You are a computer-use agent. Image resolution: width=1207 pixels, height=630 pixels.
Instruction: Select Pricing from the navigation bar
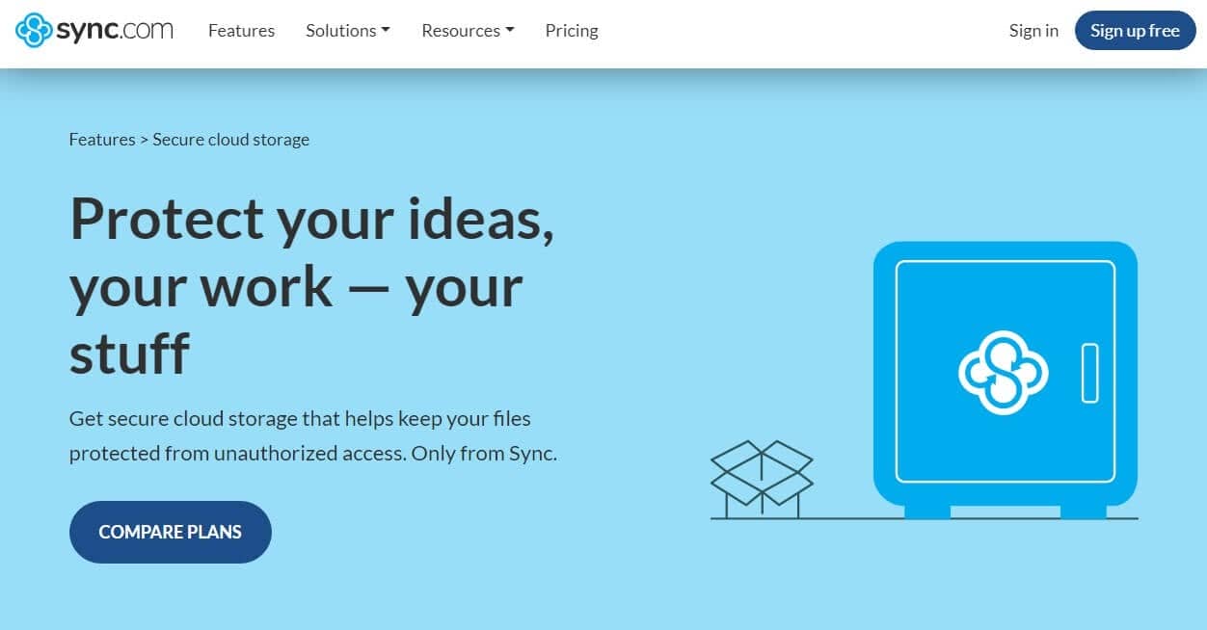pyautogui.click(x=571, y=30)
